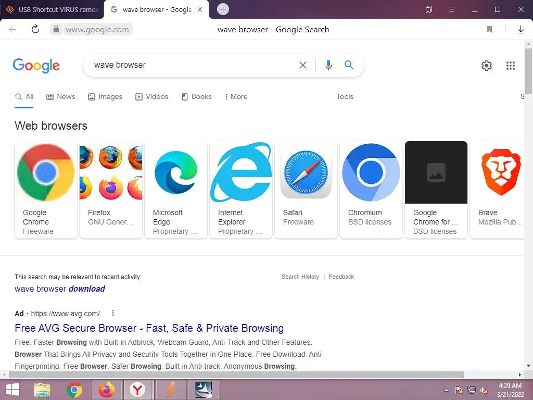Image resolution: width=533 pixels, height=400 pixels.
Task: Open the Google Chrome for ... card
Action: (436, 190)
